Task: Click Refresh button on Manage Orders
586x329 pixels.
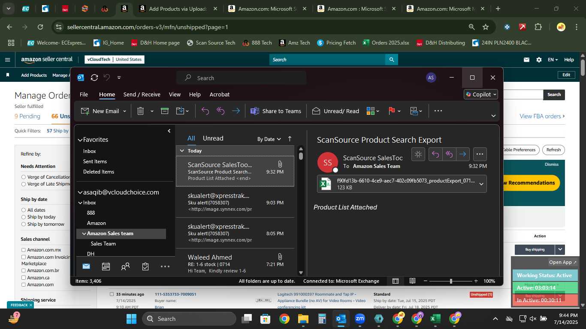Action: point(553,150)
